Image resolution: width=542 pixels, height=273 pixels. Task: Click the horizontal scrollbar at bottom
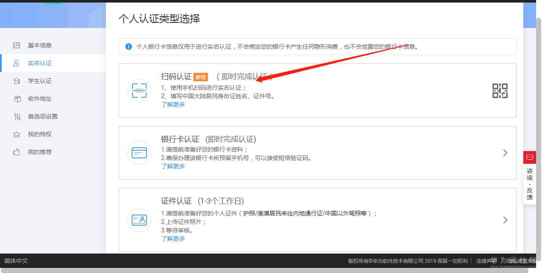(x=265, y=270)
